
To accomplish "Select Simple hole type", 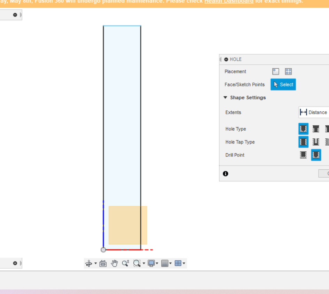I will coord(303,129).
